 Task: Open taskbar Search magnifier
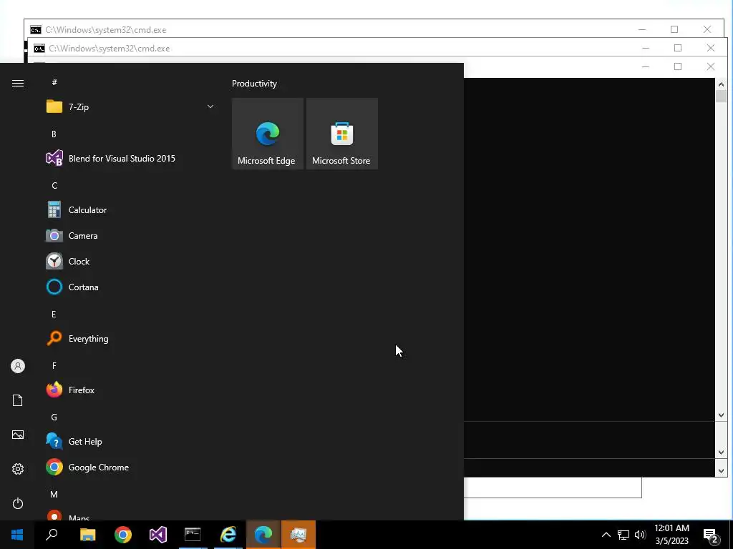coord(52,535)
